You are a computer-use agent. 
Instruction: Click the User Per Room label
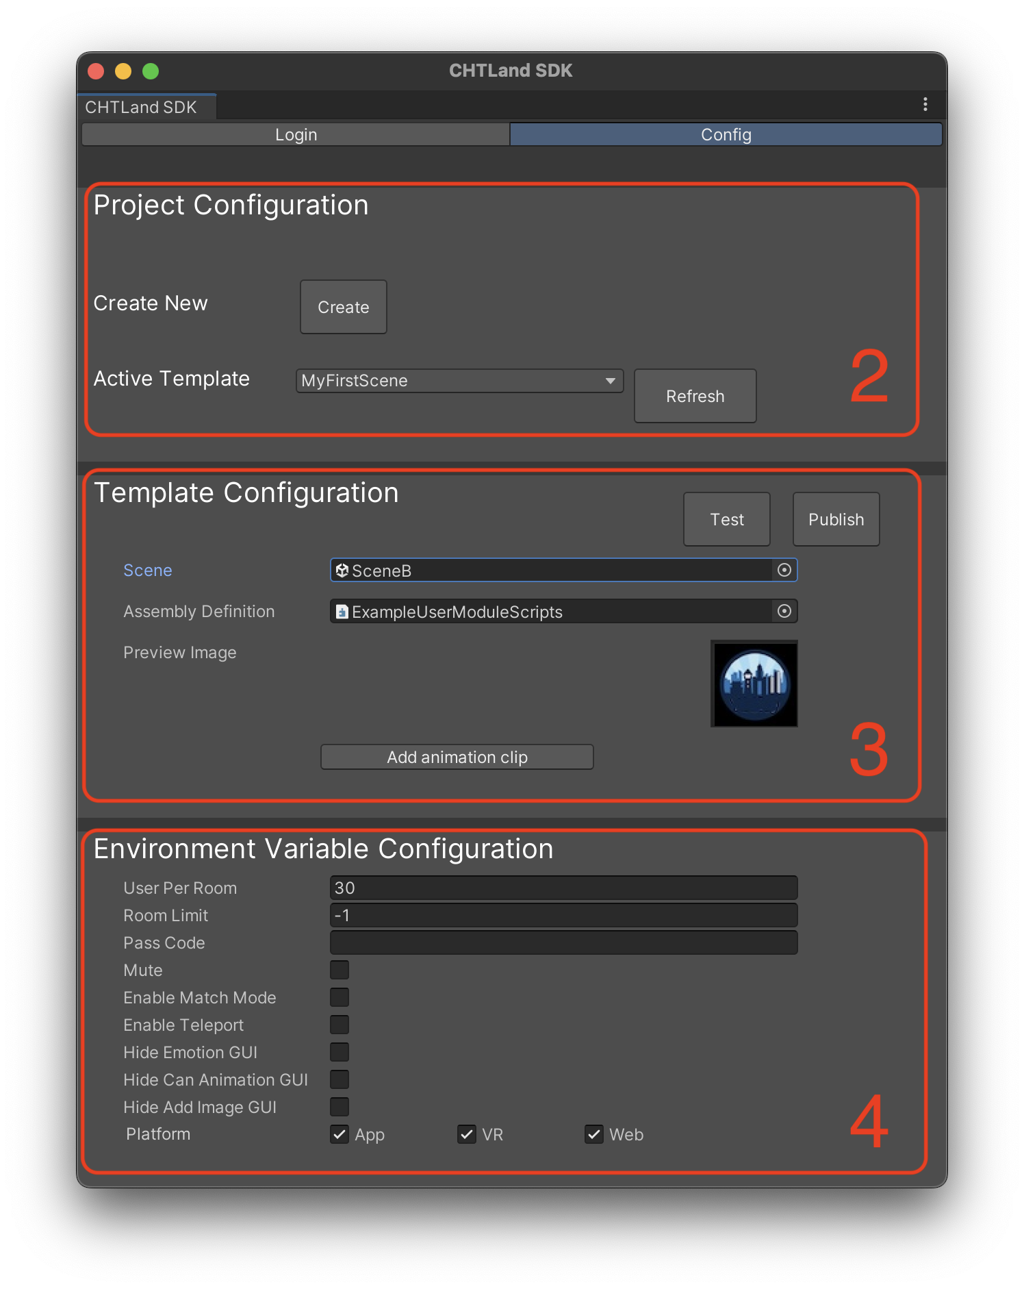click(x=180, y=888)
